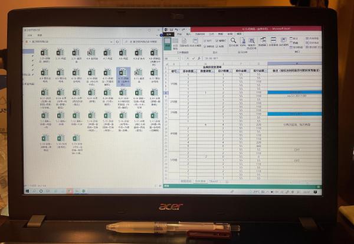The height and width of the screenshot is (244, 354).
Task: Open the Page Layout view icon
Action: tap(184, 43)
